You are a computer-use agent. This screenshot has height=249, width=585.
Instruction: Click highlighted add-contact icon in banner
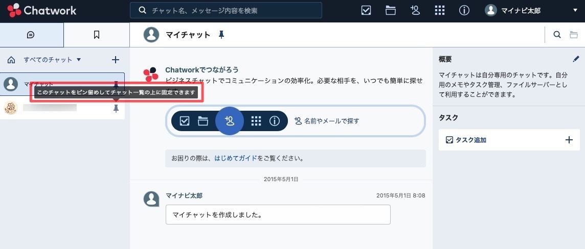click(230, 120)
